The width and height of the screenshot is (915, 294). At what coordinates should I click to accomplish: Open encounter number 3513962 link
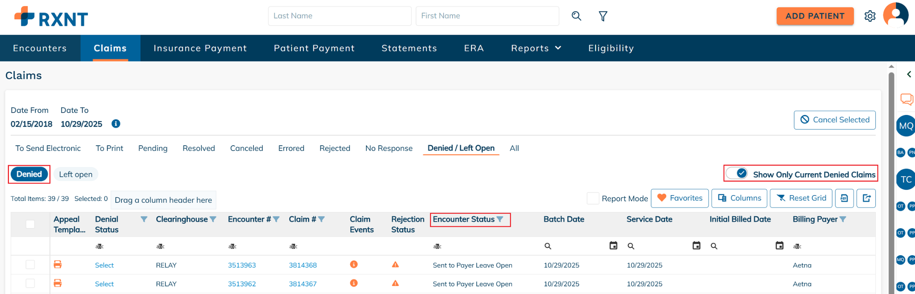(242, 284)
